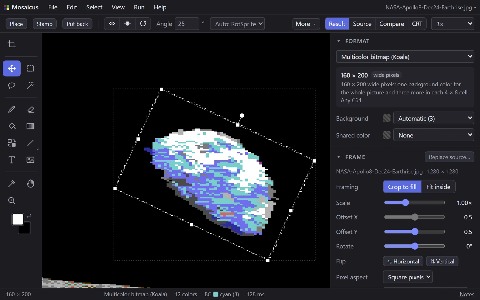Swap foreground and background colors
Viewport: 480px width, 300px height.
tap(29, 216)
